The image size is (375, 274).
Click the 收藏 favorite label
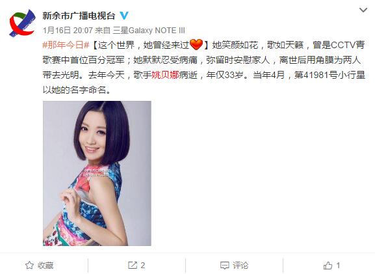(45, 265)
